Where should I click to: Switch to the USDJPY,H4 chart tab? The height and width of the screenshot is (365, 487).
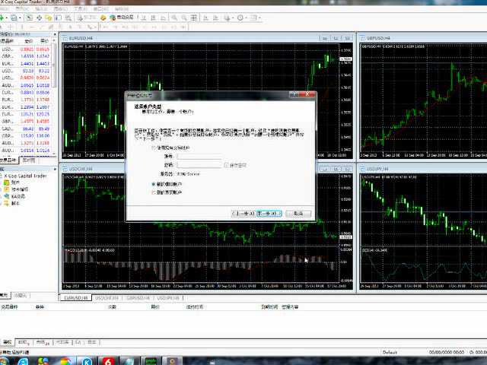click(168, 298)
